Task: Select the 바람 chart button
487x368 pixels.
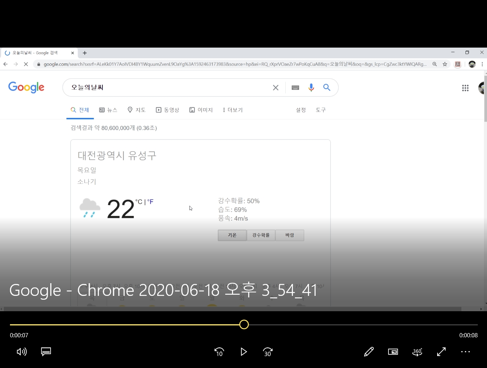Action: click(x=290, y=235)
